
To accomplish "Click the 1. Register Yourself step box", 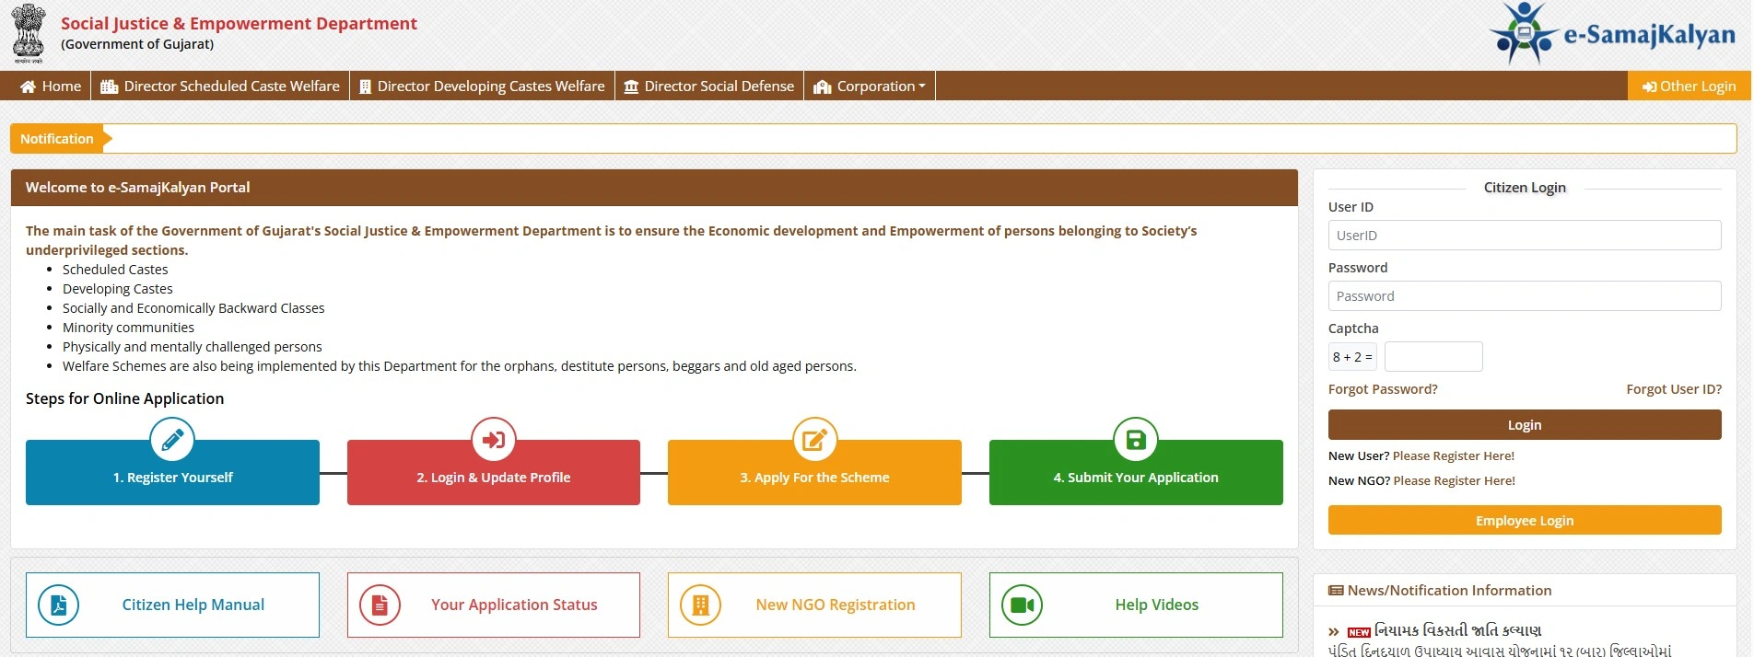I will 172,473.
